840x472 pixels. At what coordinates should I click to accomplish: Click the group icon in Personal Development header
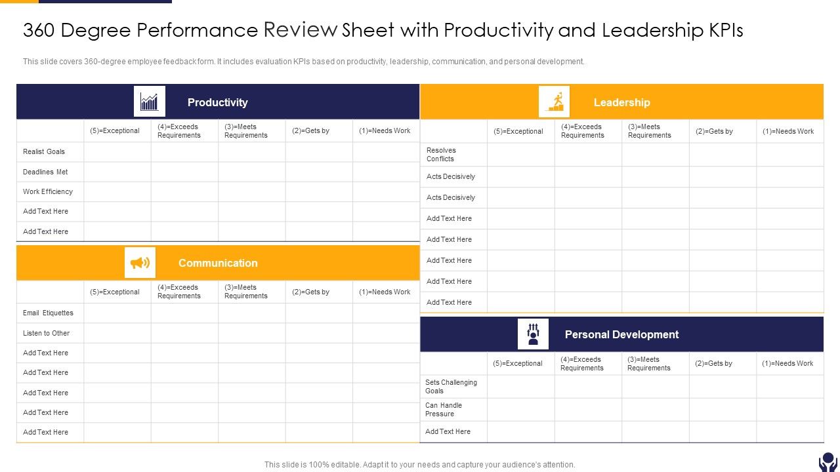click(533, 334)
